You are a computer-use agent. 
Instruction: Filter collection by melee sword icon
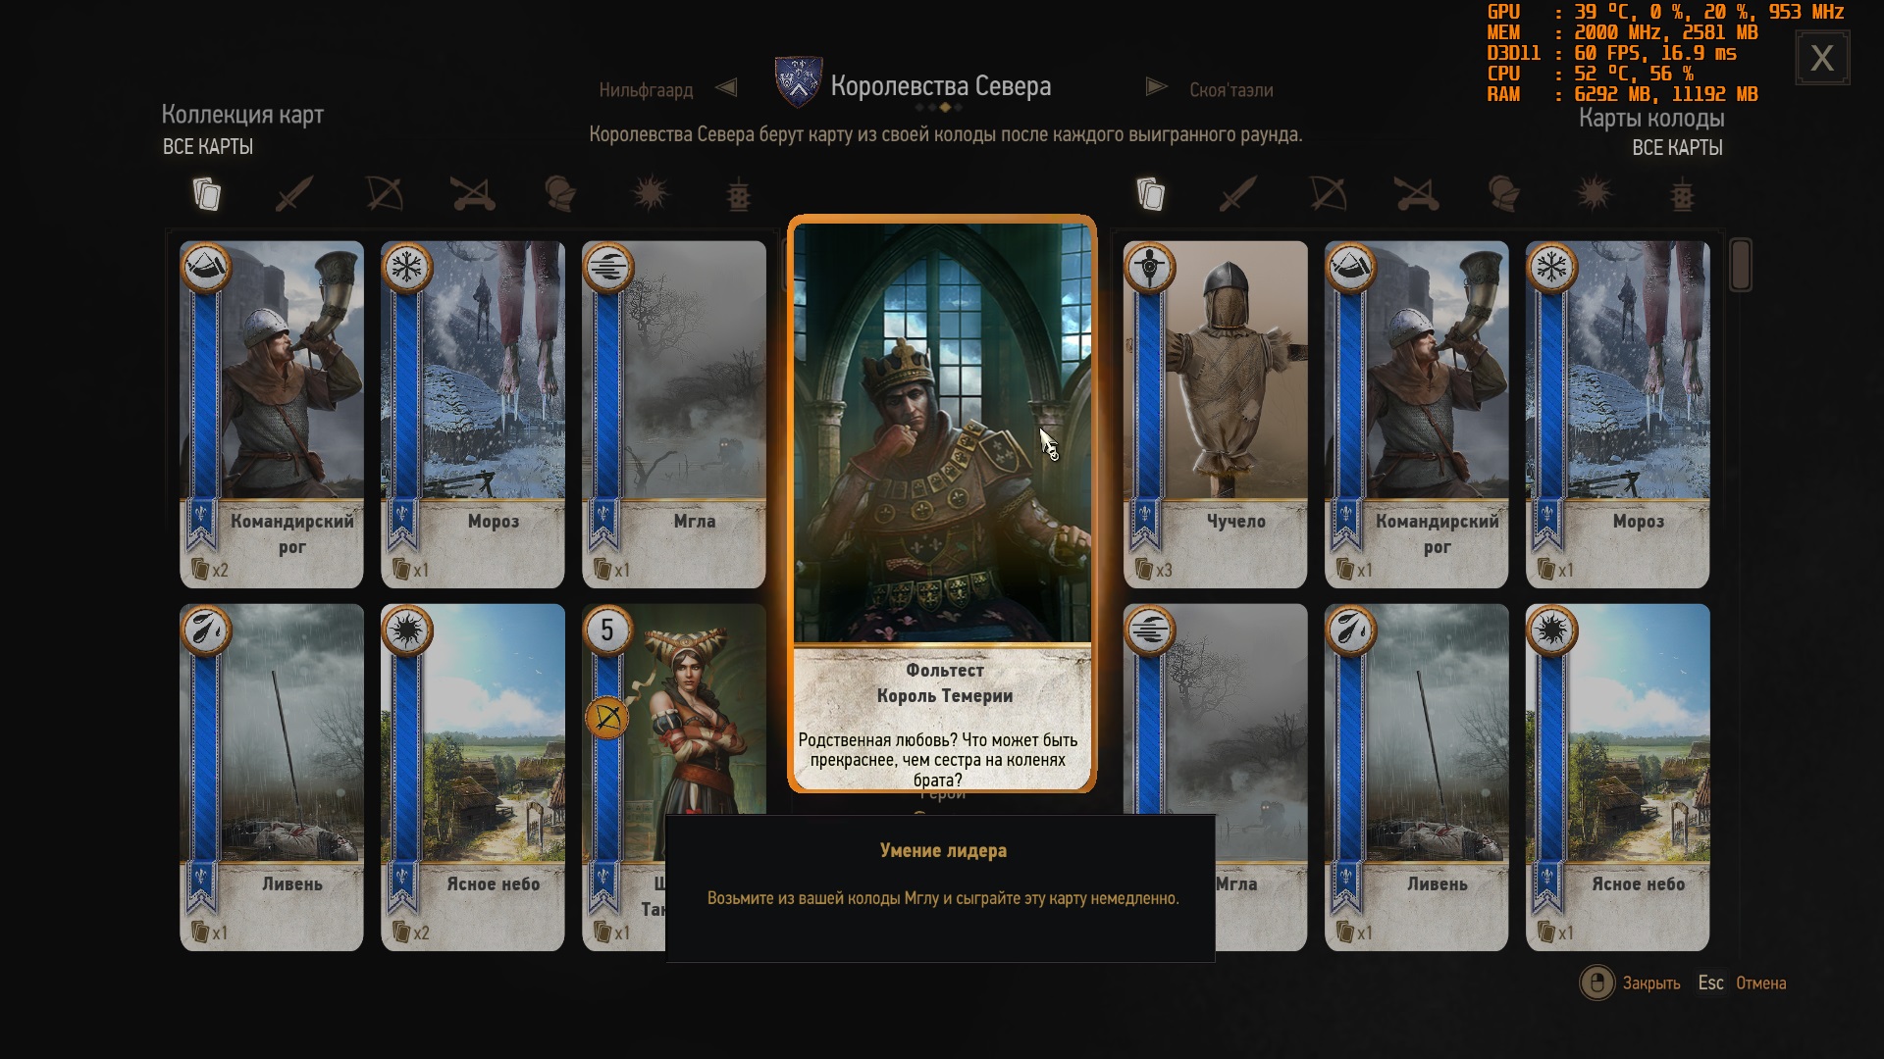[x=294, y=194]
